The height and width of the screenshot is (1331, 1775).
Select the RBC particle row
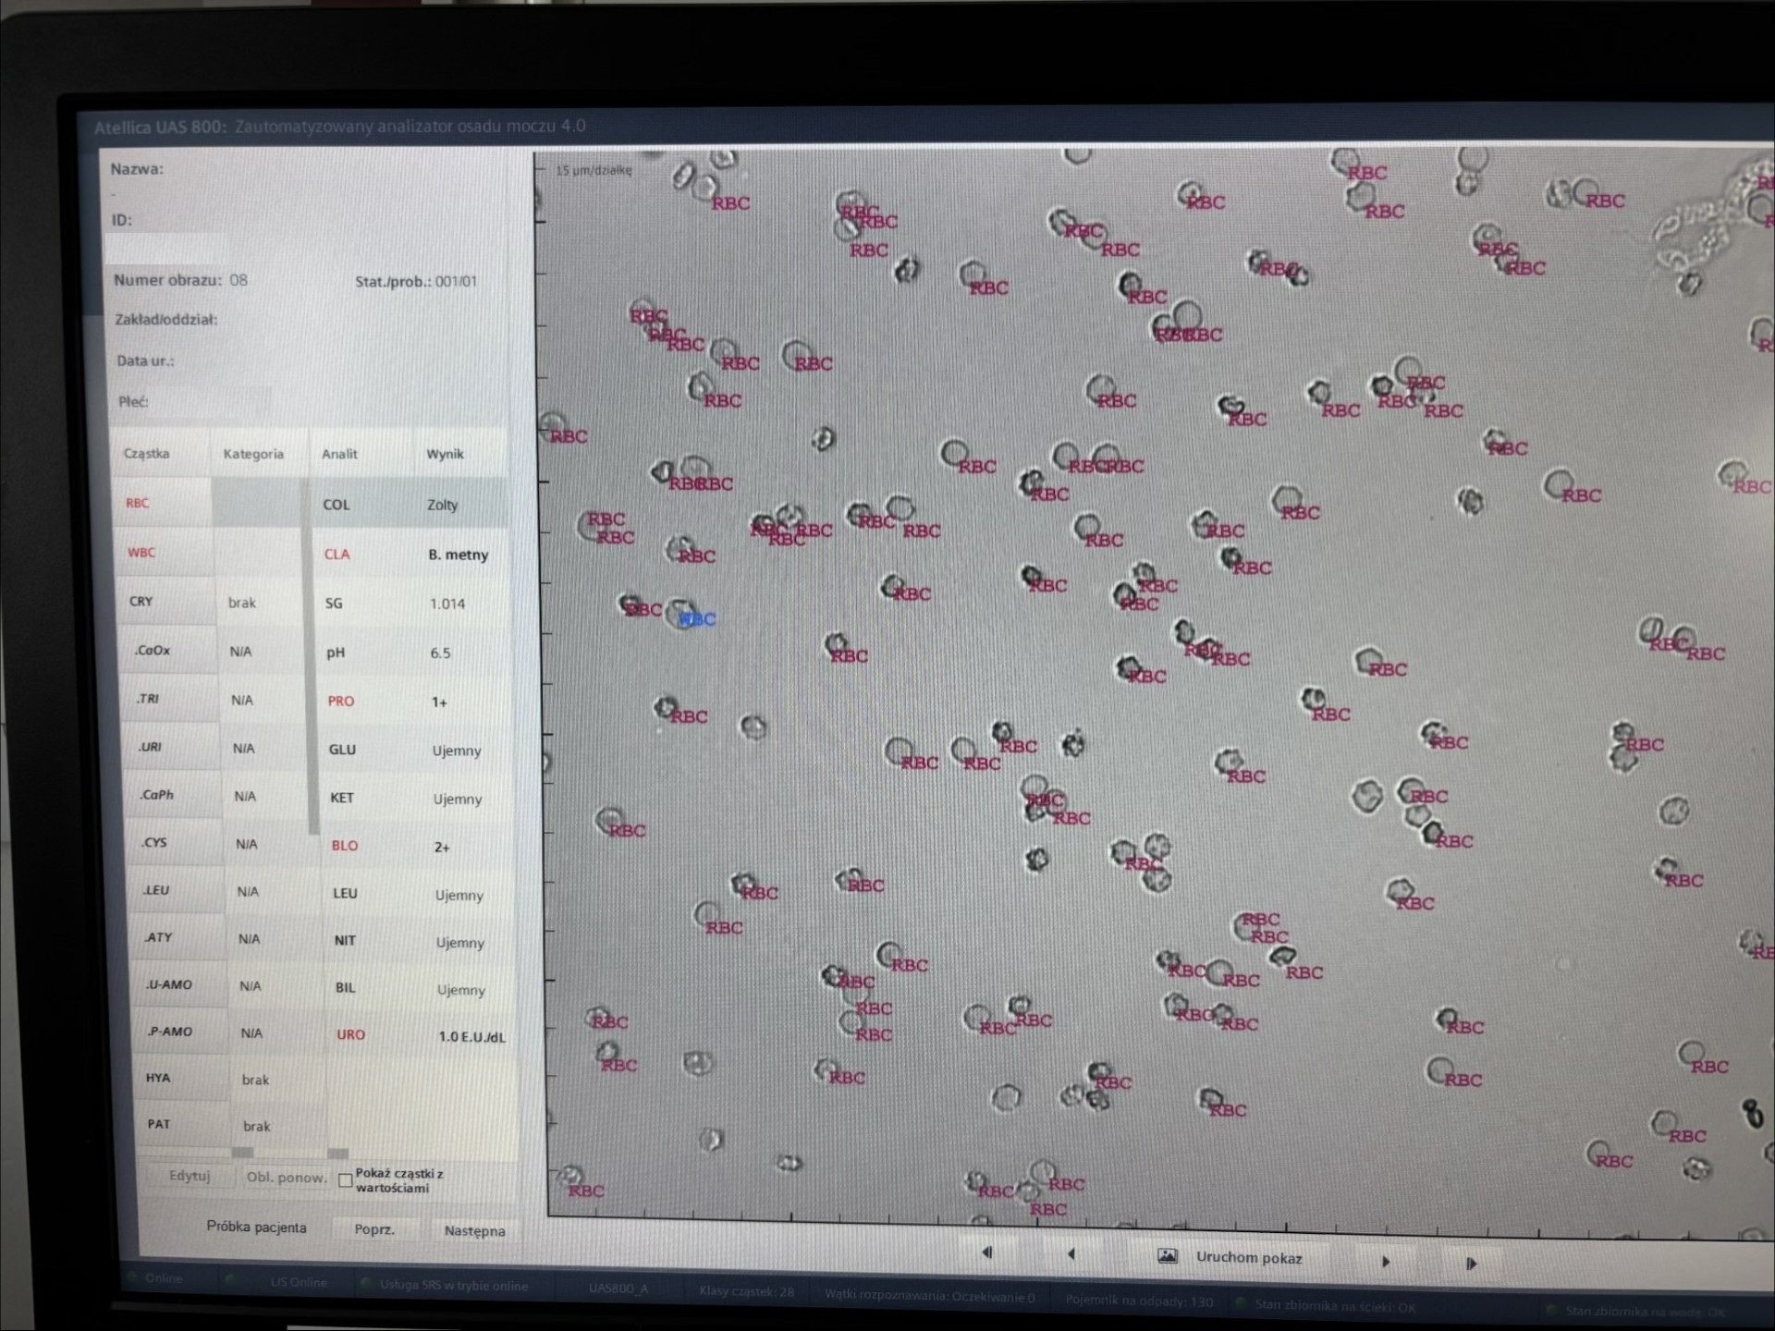pos(138,503)
